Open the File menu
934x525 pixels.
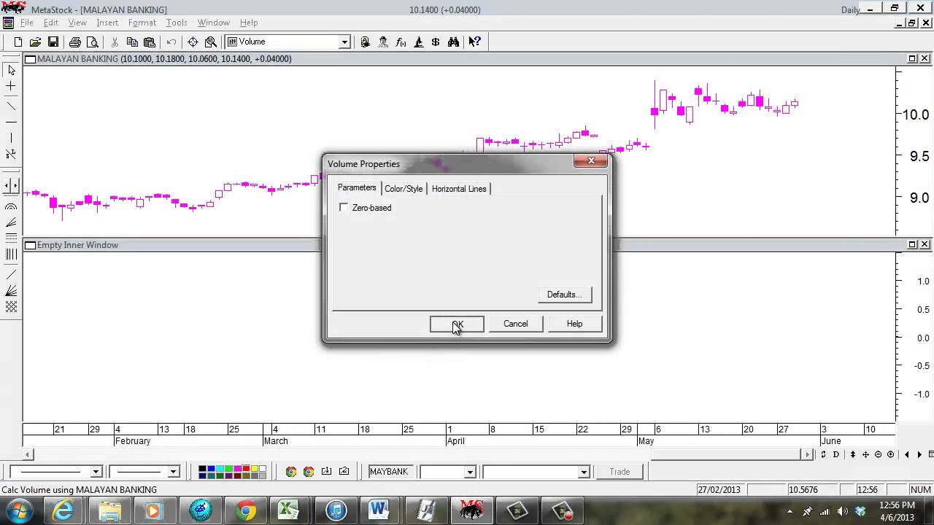pos(26,23)
